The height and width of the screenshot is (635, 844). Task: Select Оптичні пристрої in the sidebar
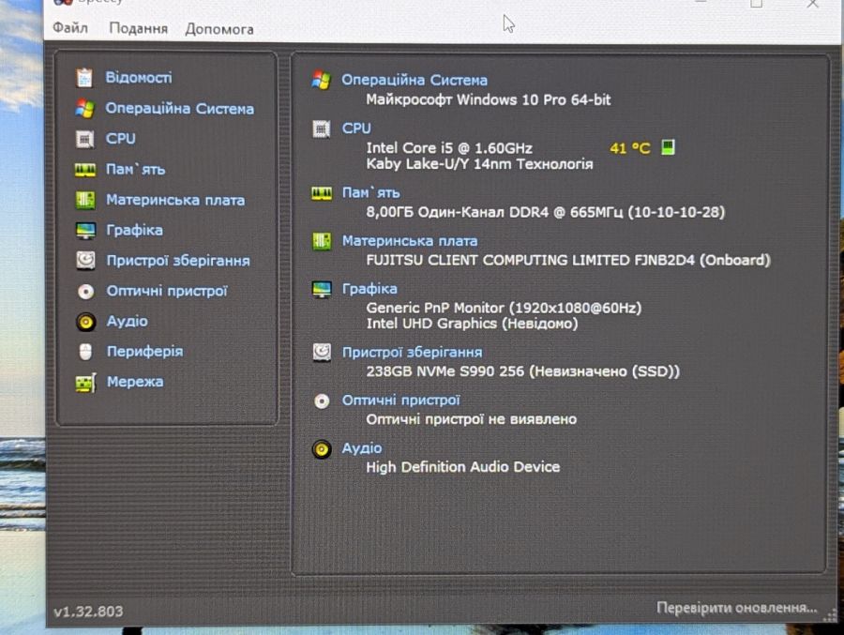point(167,292)
